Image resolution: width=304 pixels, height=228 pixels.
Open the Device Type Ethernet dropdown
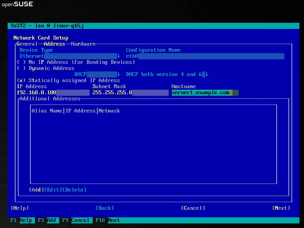coord(70,56)
